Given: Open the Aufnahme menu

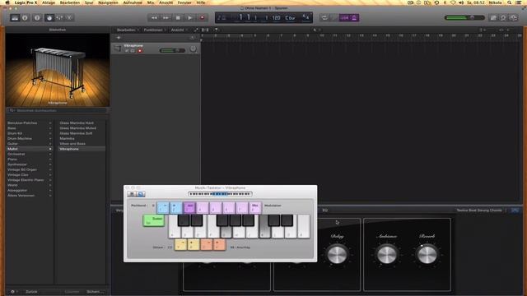Looking at the screenshot, I should pos(133,2).
